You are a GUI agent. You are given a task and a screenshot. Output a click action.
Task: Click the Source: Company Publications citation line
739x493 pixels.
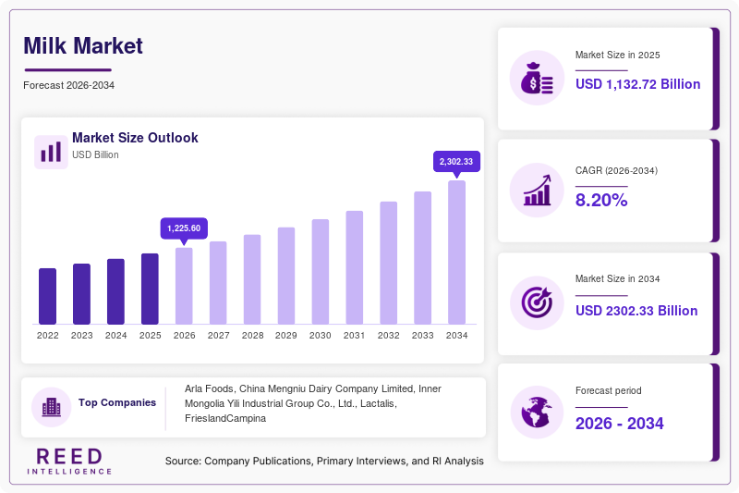pos(324,461)
